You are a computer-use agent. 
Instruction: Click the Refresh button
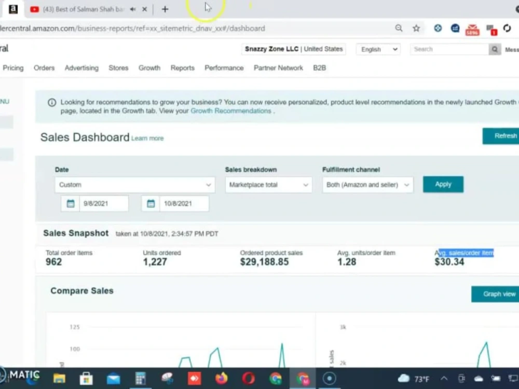(x=501, y=136)
